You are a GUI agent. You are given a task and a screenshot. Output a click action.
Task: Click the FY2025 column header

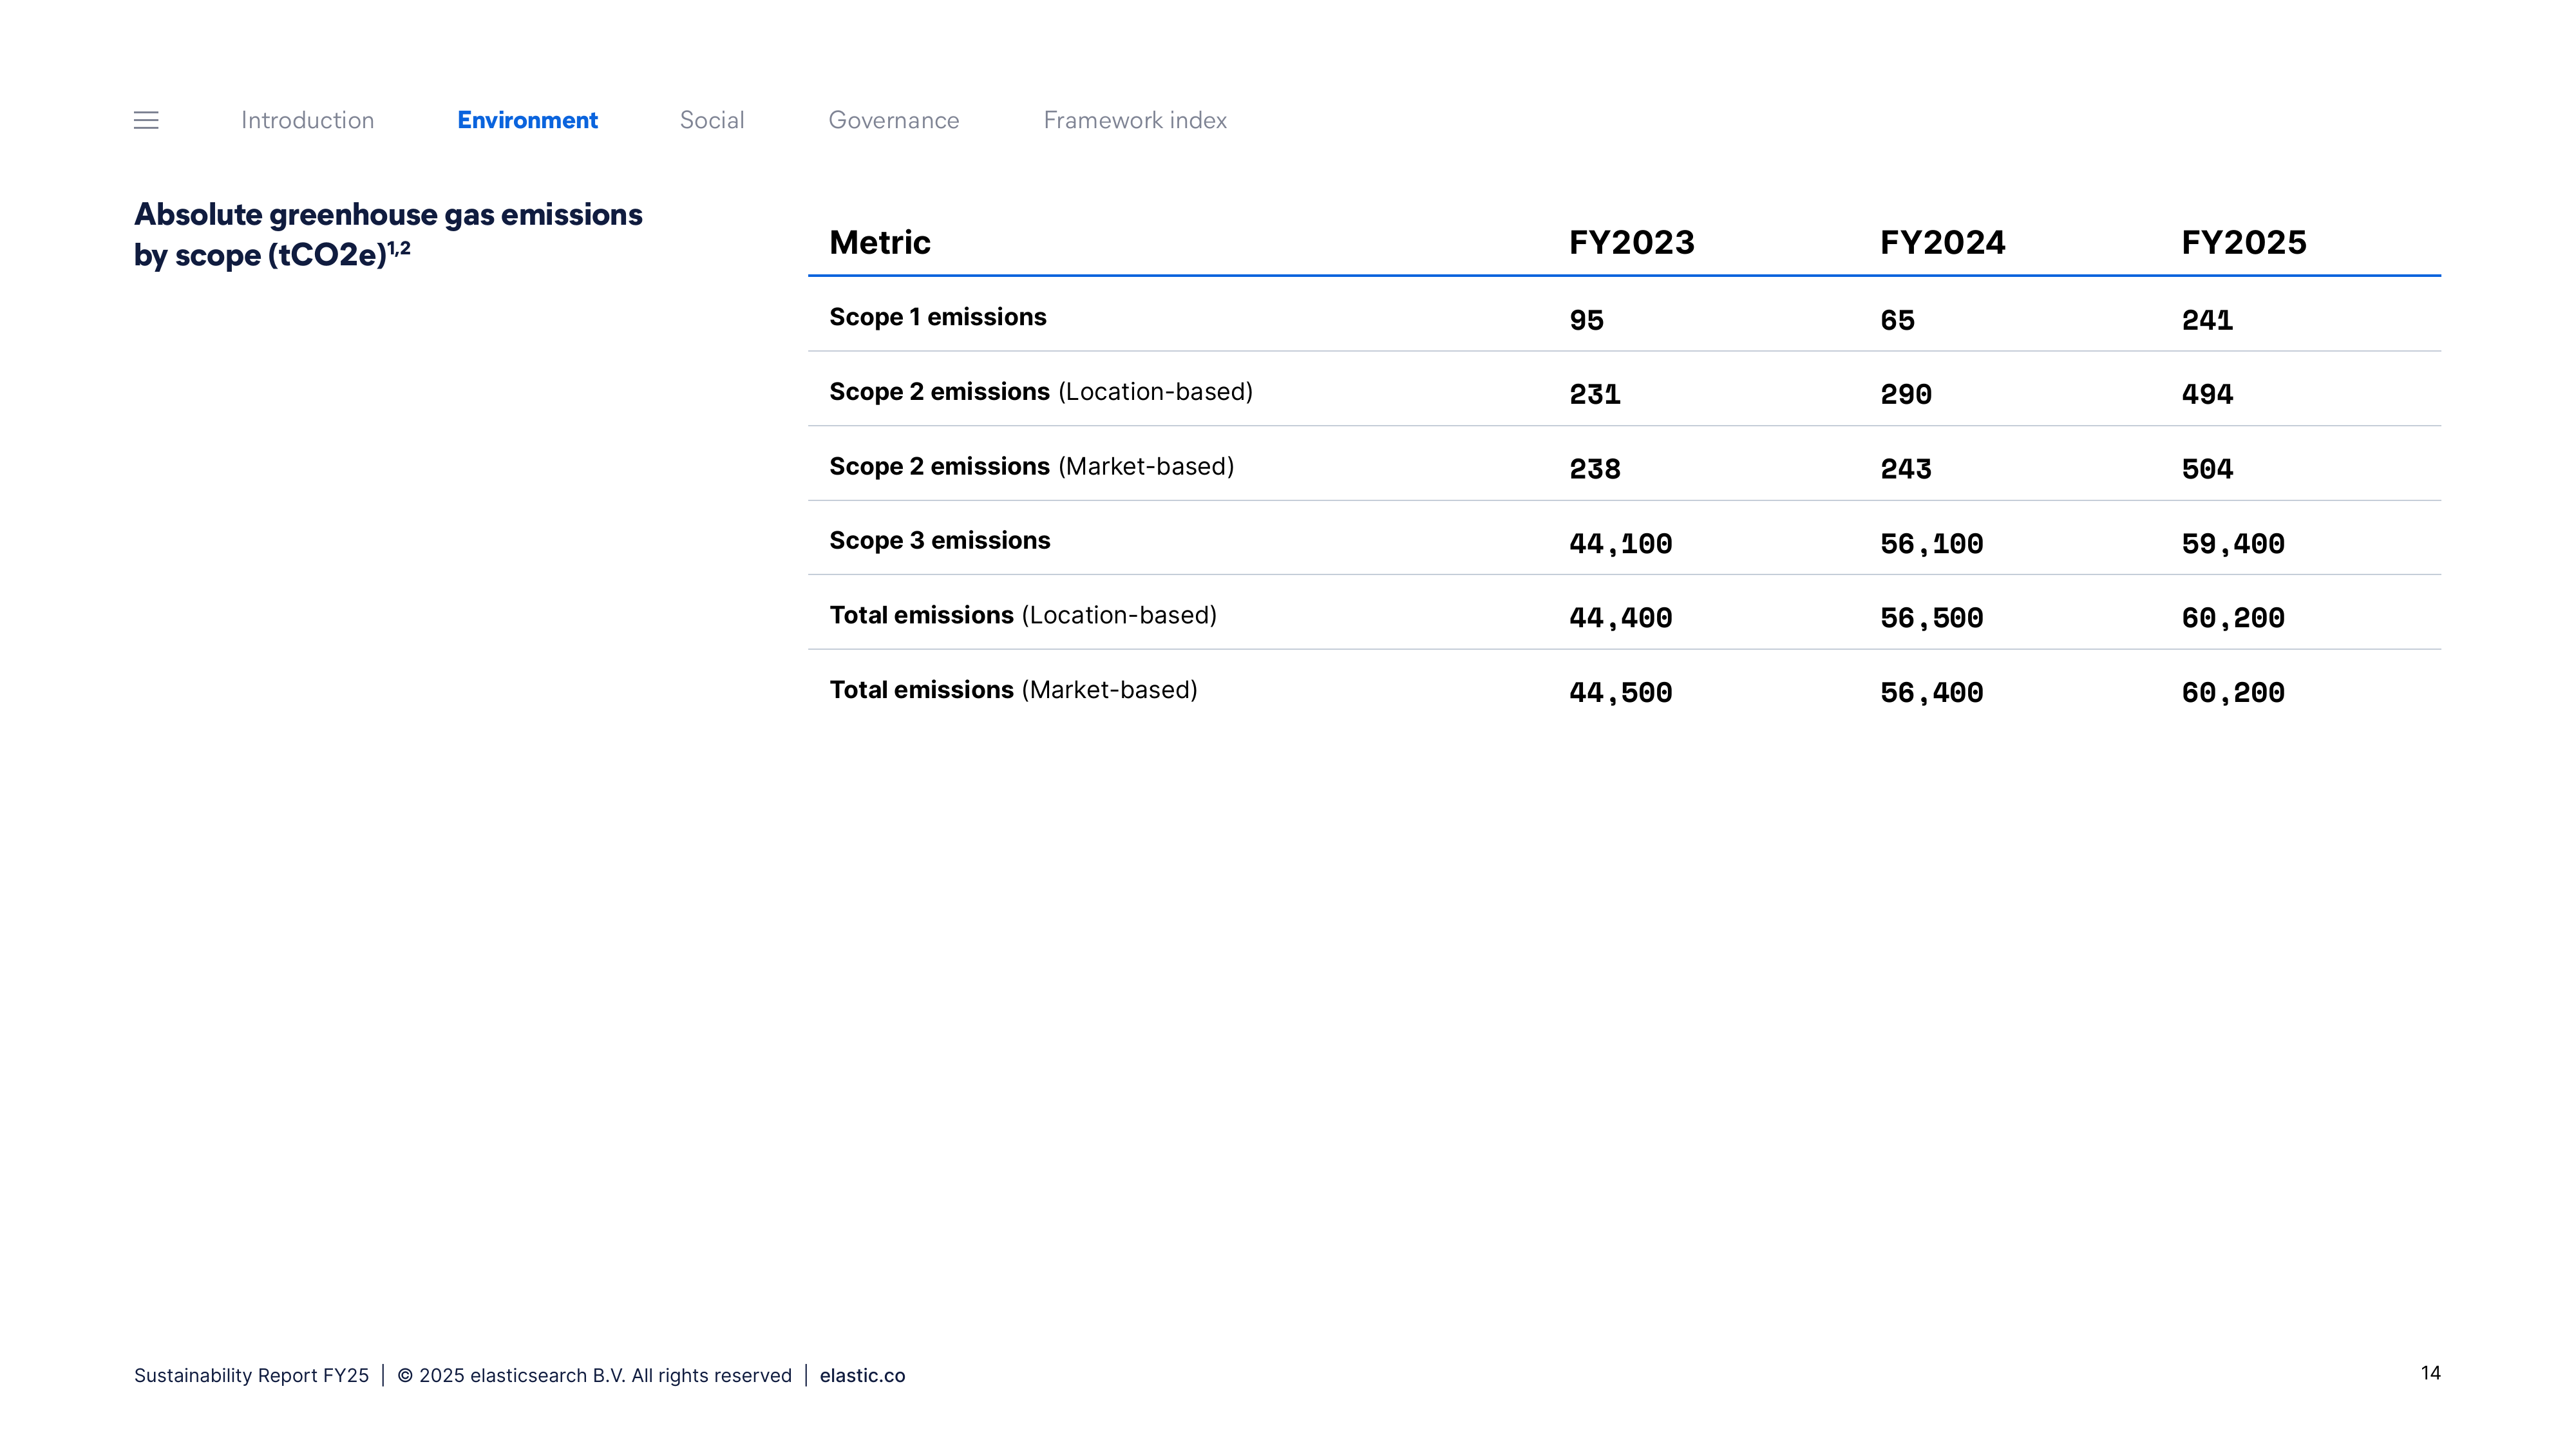[2243, 242]
